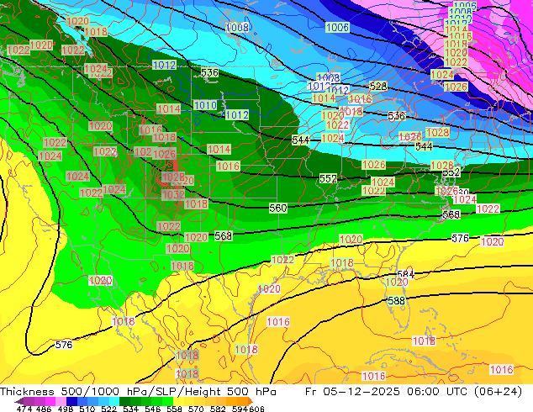The width and height of the screenshot is (533, 412).
Task: Click the purple arrow start of legend
Action: [x=19, y=401]
